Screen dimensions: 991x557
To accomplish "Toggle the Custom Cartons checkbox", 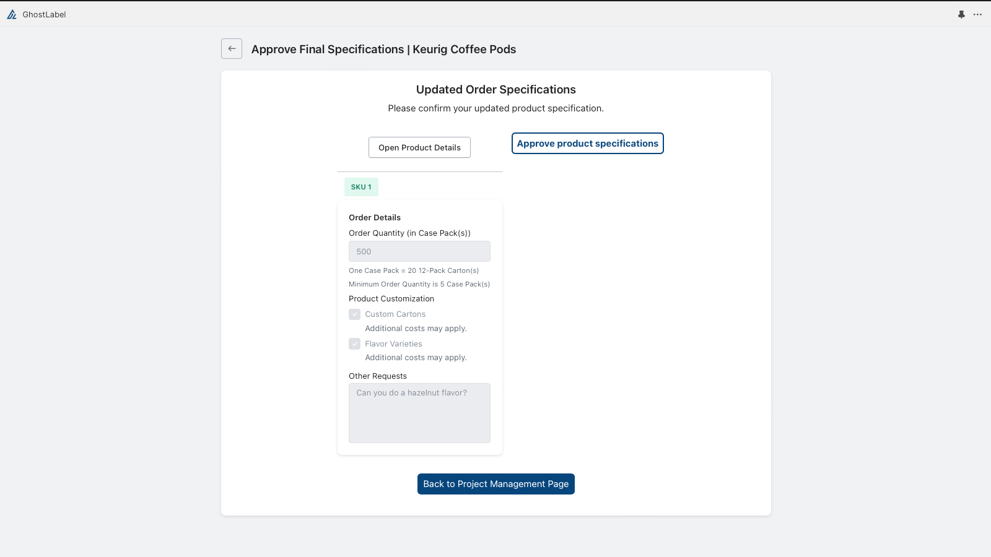I will pos(355,314).
